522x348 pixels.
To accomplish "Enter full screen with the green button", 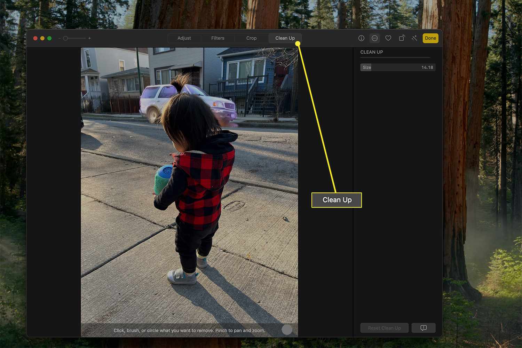I will (49, 38).
